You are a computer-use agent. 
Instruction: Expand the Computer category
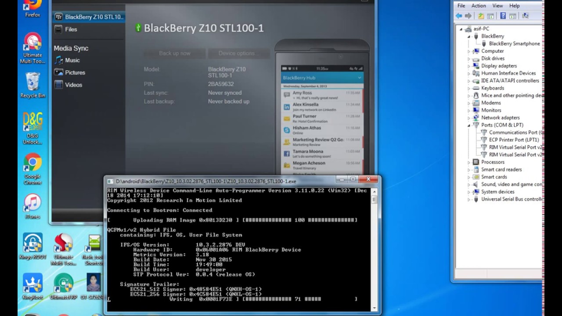click(x=469, y=51)
